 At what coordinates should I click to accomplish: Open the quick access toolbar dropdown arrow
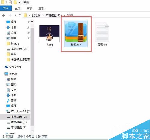coord(19,2)
